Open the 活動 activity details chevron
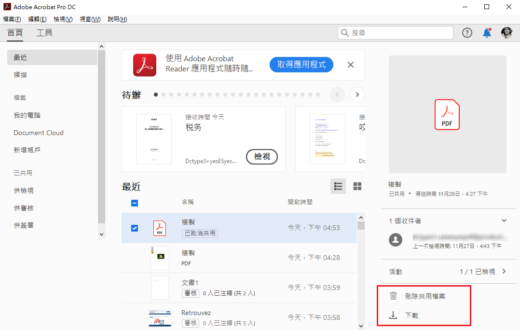This screenshot has width=520, height=330. 504,271
